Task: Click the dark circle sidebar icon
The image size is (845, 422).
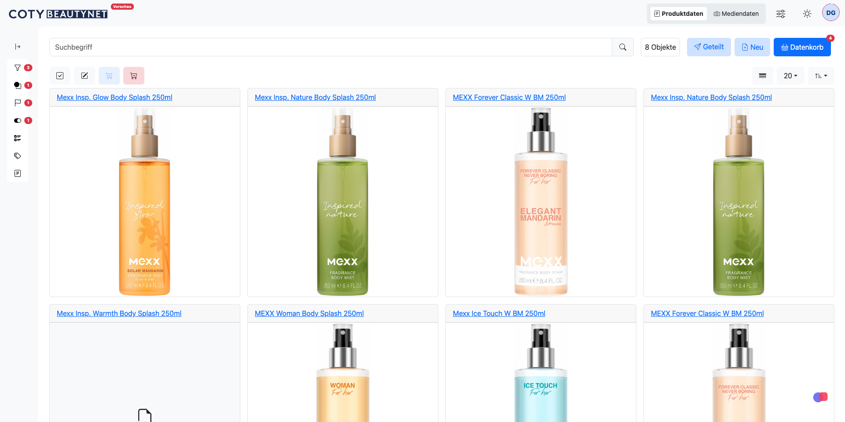Action: [x=18, y=85]
